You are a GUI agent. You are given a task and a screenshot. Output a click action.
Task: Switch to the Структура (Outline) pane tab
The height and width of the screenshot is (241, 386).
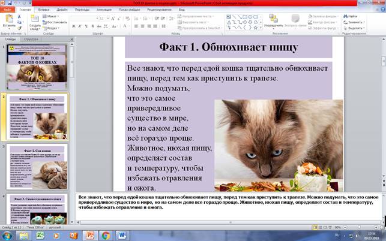pos(31,39)
